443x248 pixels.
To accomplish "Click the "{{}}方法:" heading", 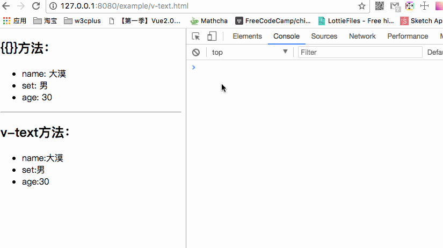I will click(x=25, y=48).
